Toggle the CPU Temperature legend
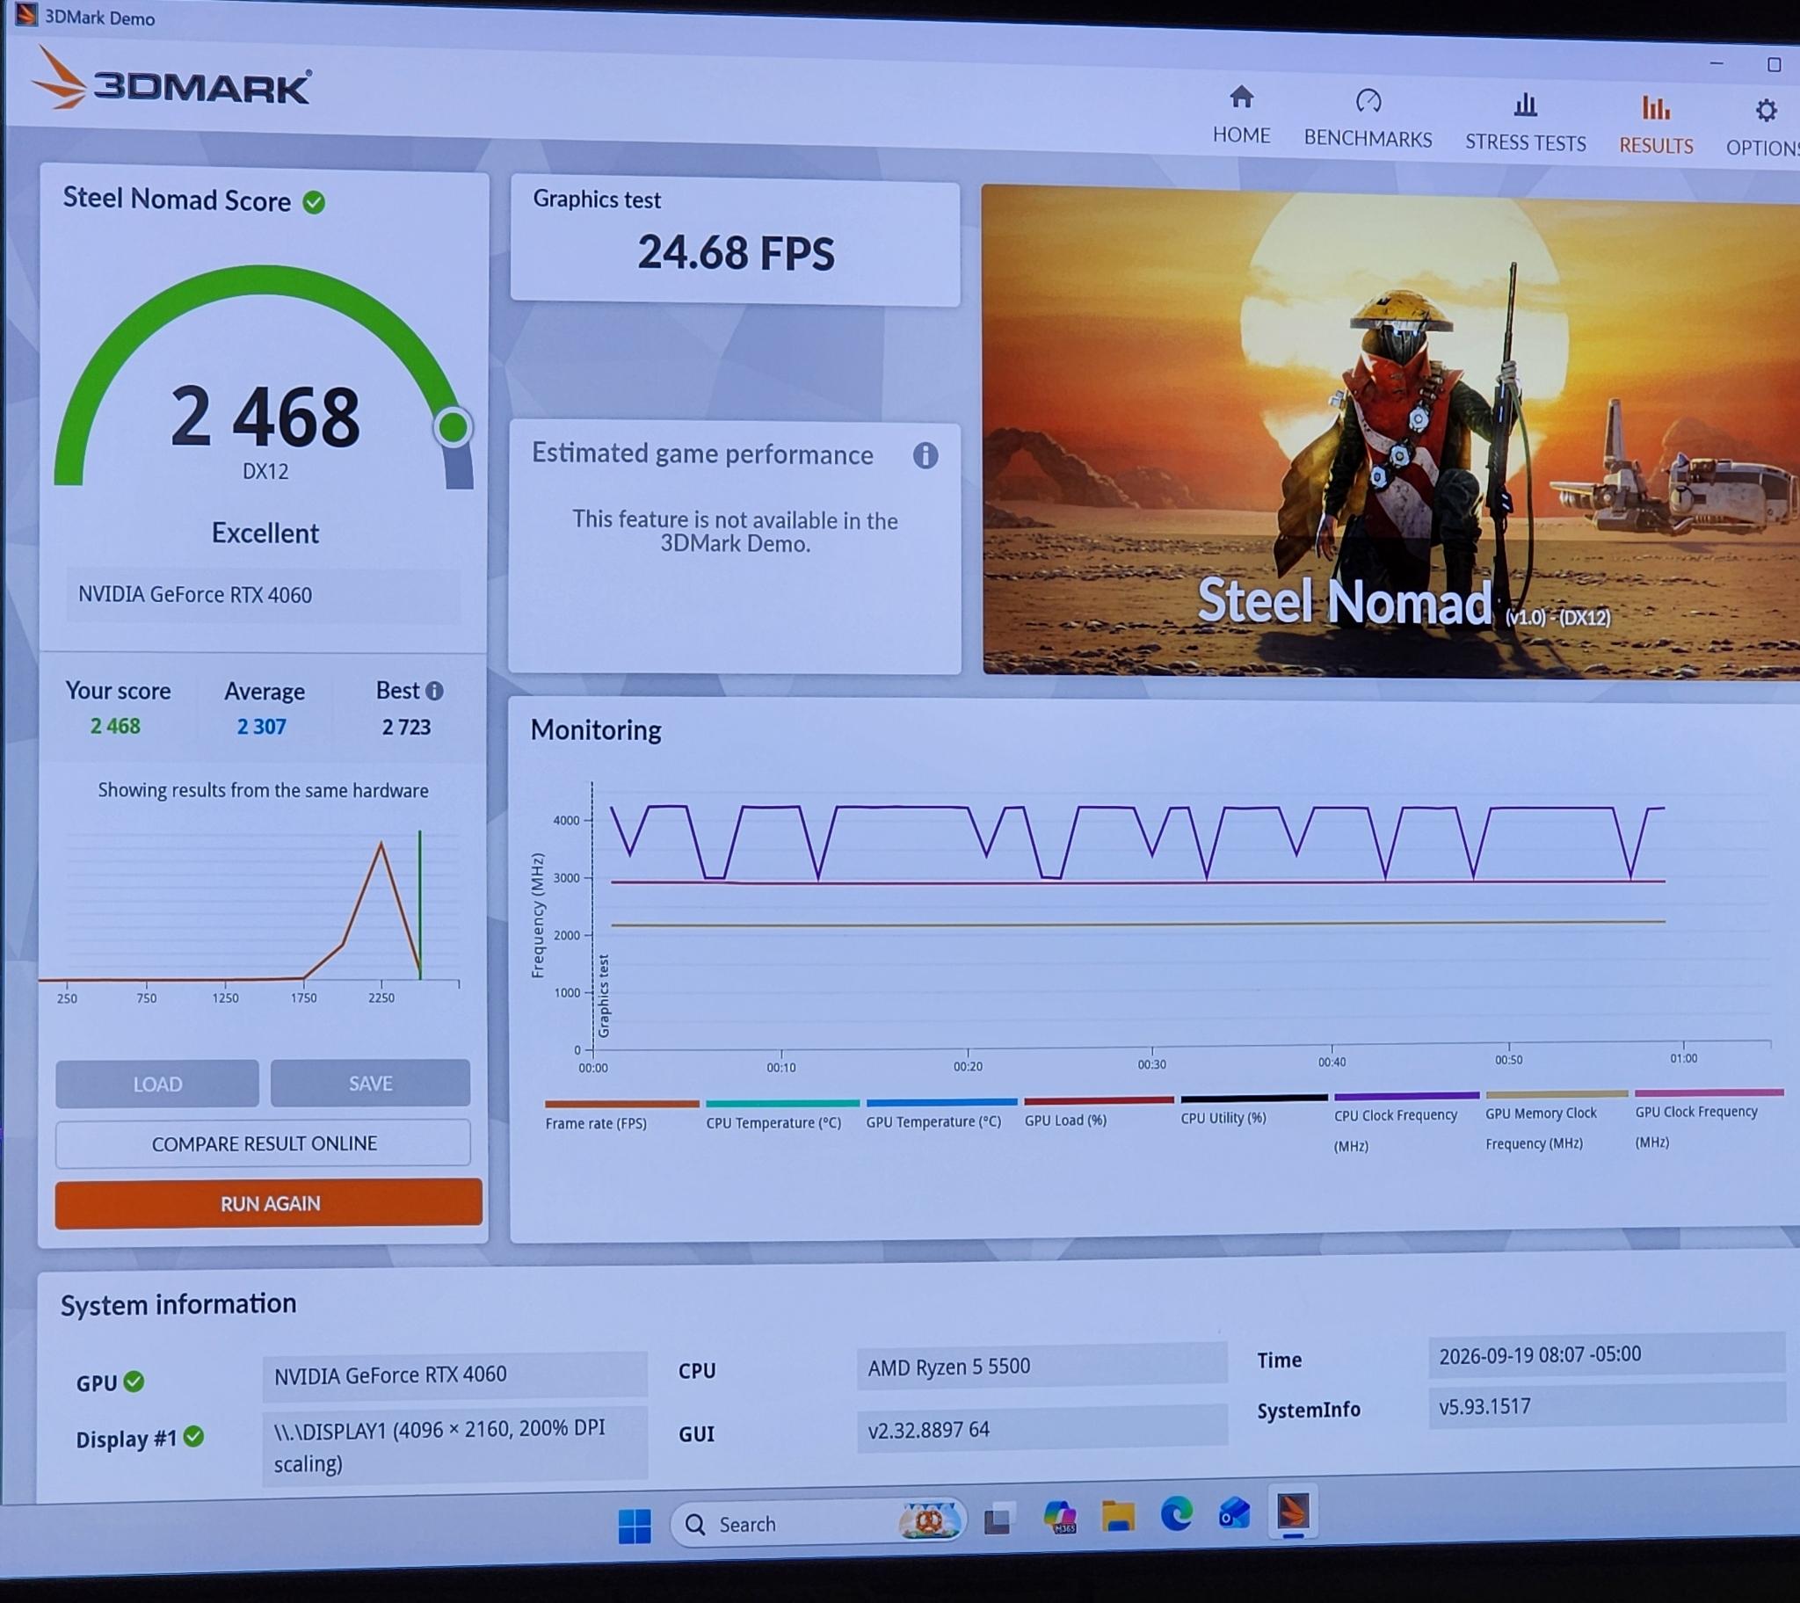Viewport: 1800px width, 1603px height. point(781,1114)
